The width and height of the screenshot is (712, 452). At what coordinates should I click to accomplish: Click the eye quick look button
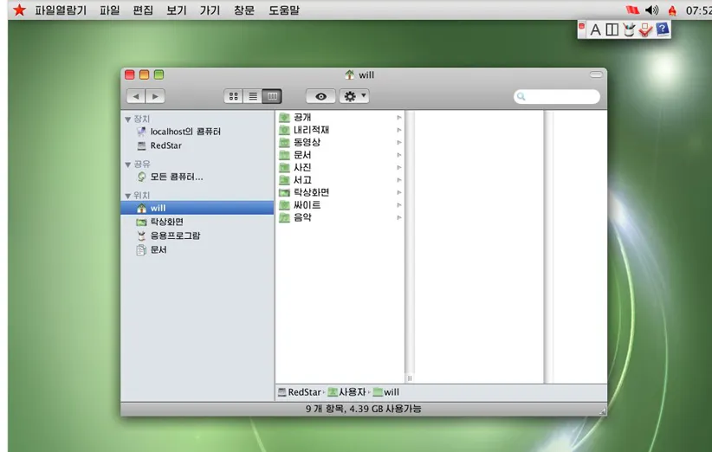[320, 97]
